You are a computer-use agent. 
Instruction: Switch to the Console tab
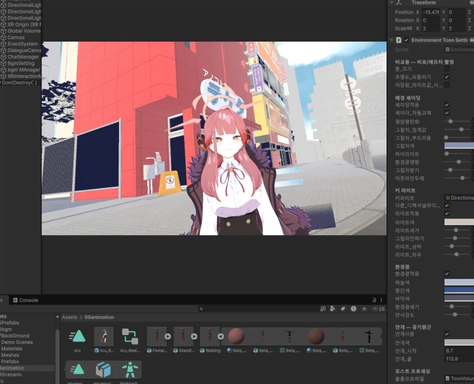coord(25,300)
